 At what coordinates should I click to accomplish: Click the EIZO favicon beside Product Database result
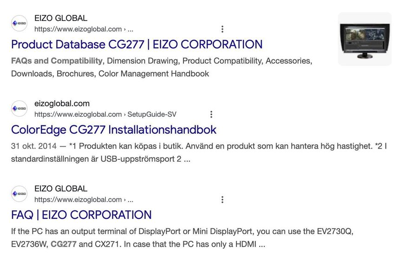pos(20,23)
